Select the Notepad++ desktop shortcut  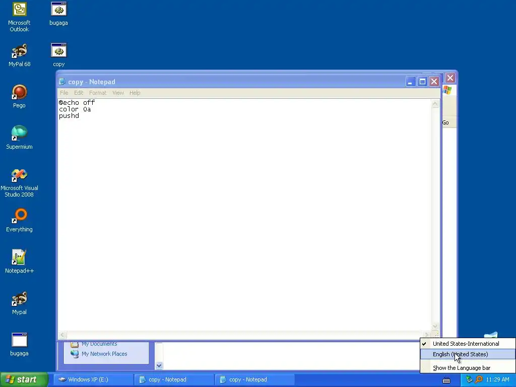pyautogui.click(x=20, y=262)
